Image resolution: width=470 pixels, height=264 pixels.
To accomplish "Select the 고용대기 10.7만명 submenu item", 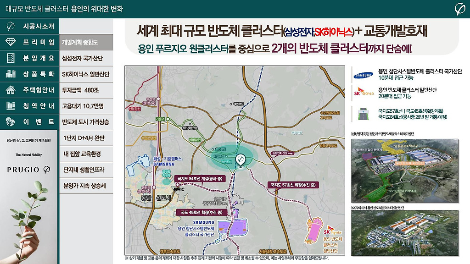I will (86, 106).
